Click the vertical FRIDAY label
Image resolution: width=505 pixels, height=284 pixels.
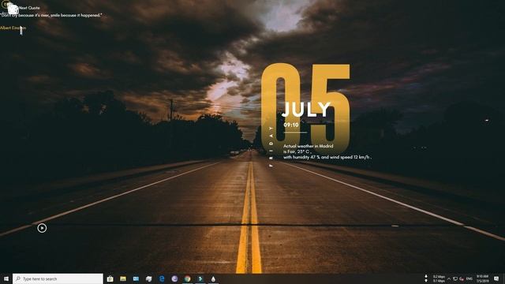click(271, 147)
